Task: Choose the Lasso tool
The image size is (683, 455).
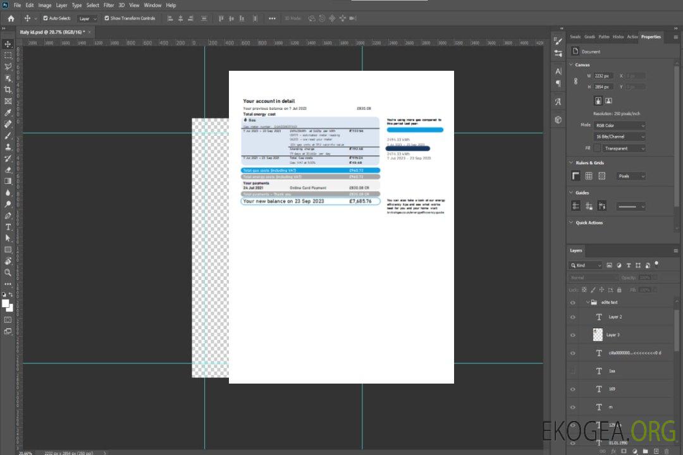Action: click(8, 66)
